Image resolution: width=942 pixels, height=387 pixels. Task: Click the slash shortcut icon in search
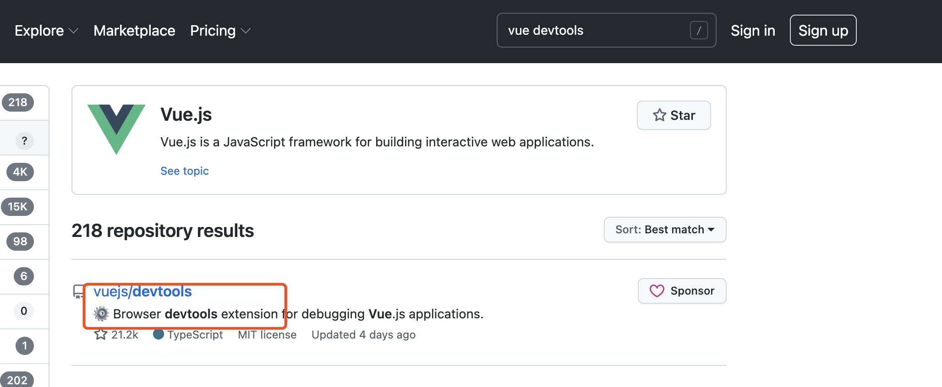click(699, 31)
